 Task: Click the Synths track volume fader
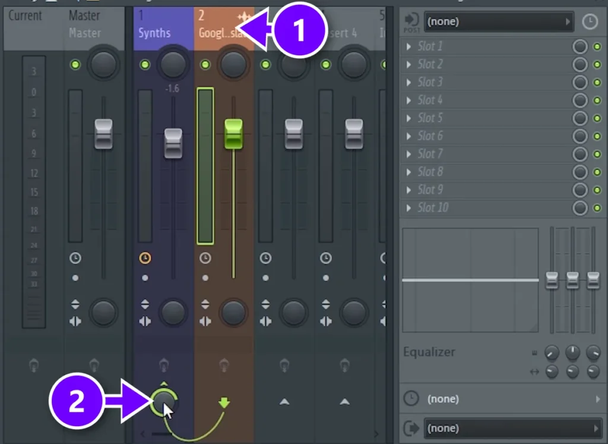tap(173, 144)
